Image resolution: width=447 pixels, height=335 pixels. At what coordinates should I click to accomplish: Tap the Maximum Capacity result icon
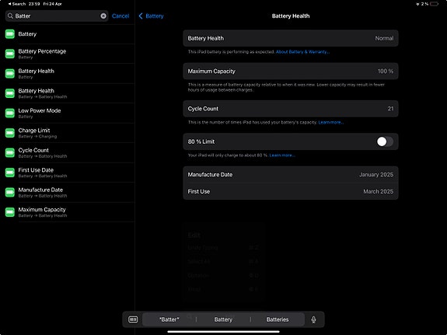click(x=10, y=212)
